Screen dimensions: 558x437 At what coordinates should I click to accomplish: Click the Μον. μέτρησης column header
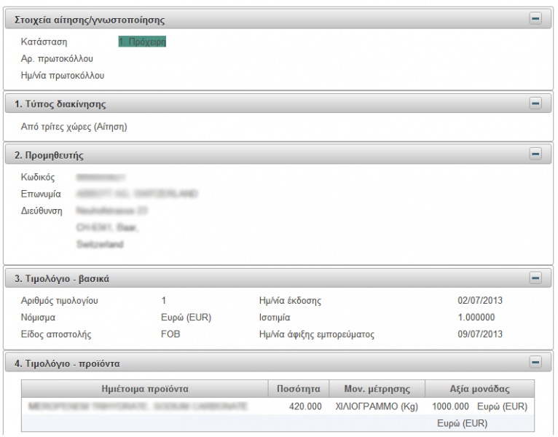(x=377, y=389)
